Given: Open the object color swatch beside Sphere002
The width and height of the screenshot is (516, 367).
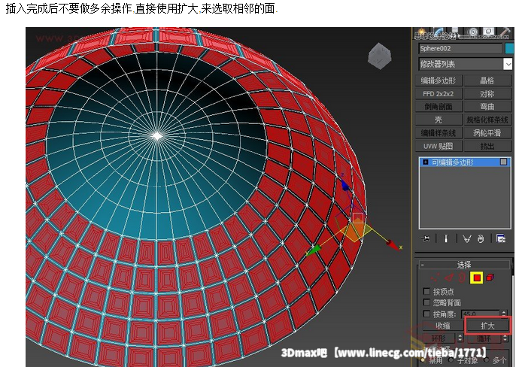Looking at the screenshot, I should (509, 49).
